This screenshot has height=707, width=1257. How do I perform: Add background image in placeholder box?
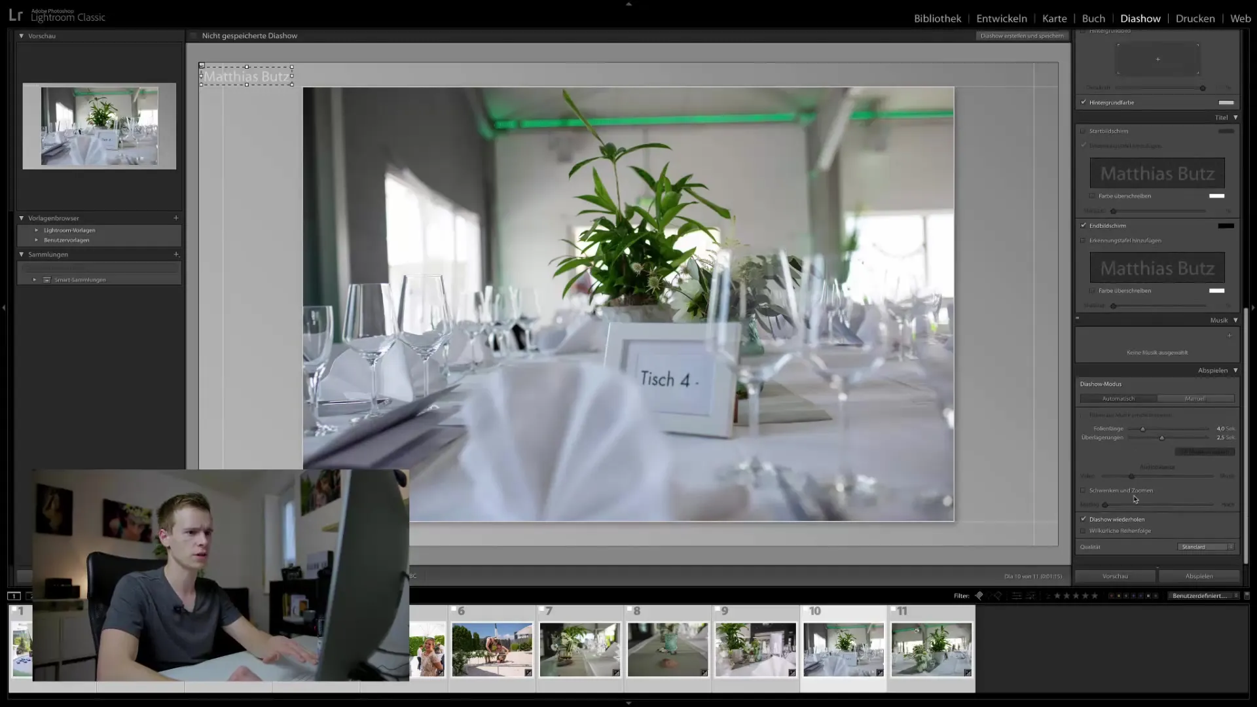1157,60
